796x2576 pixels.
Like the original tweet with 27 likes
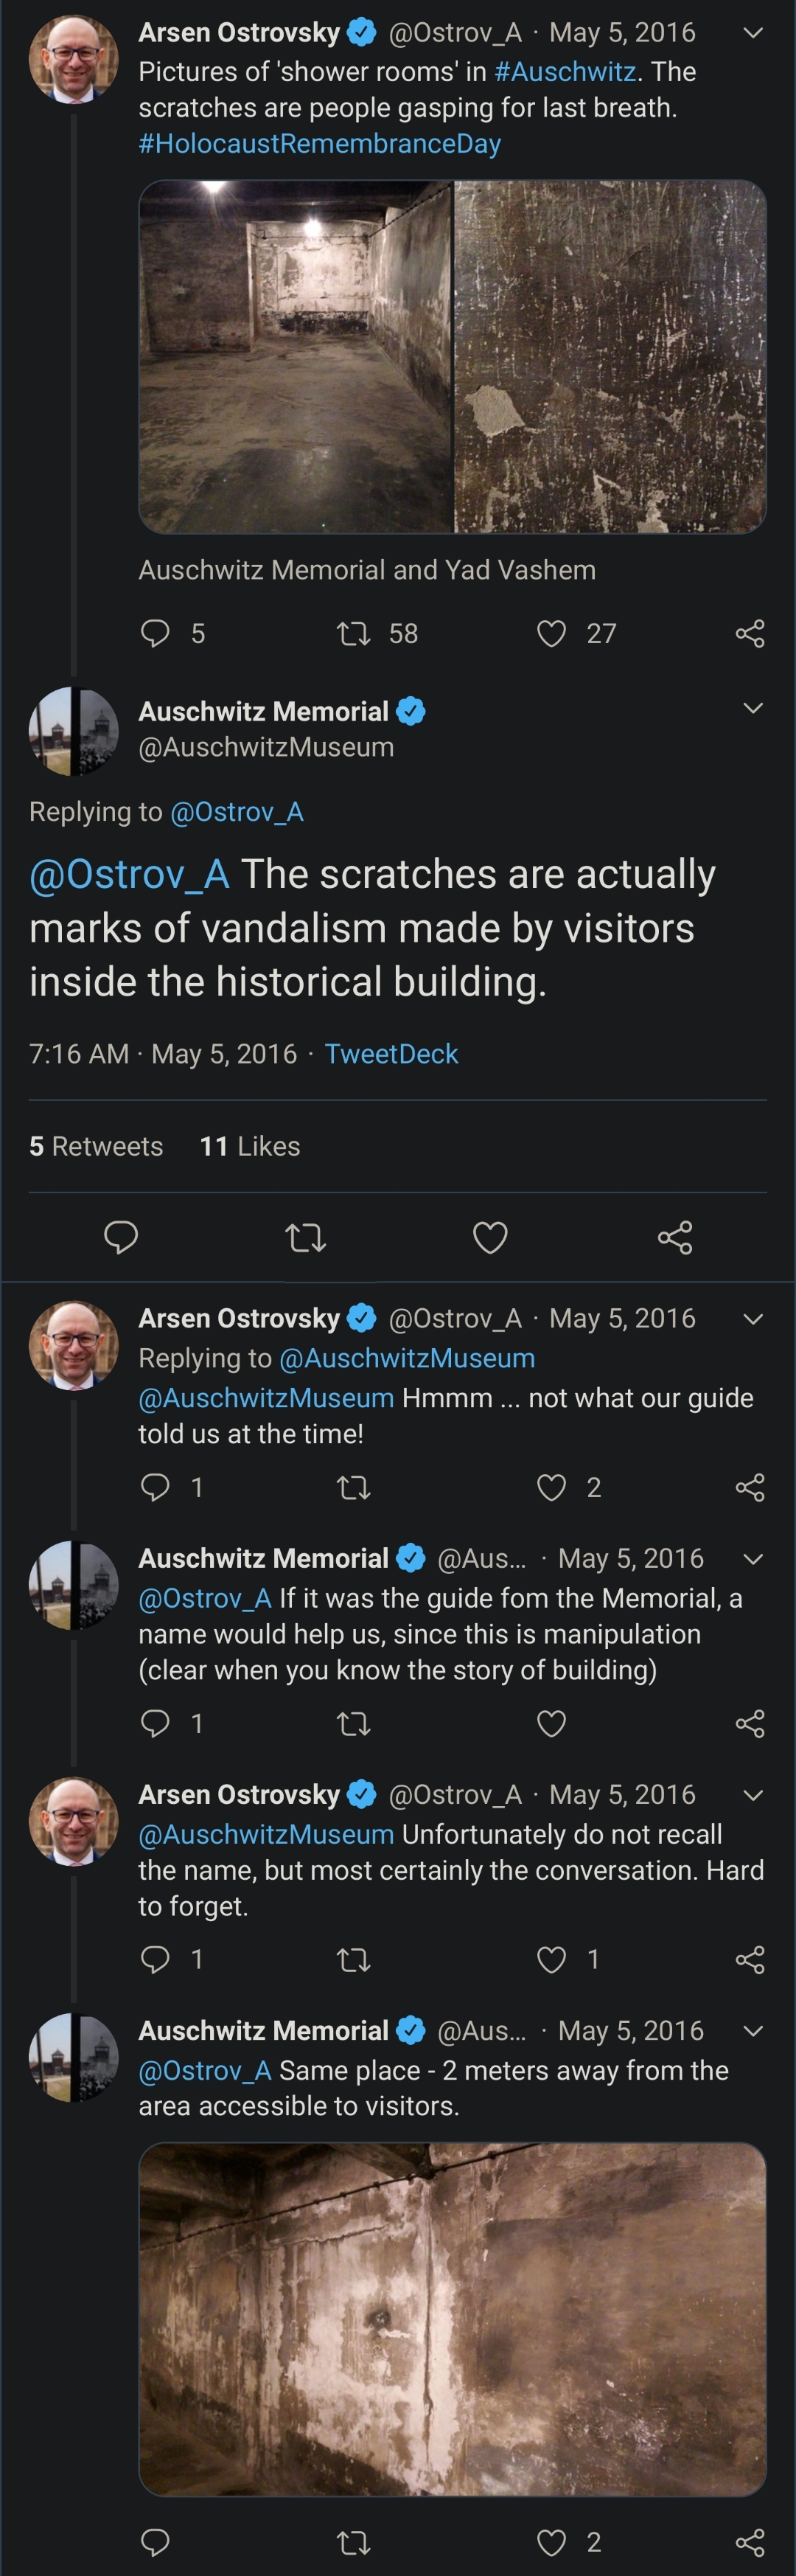552,633
